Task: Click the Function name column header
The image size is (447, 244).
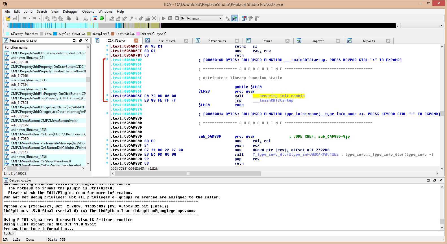Action: [x=44, y=48]
